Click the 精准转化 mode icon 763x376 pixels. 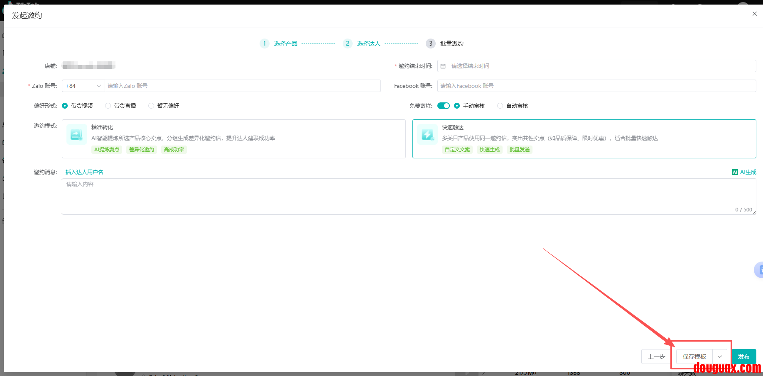76,134
